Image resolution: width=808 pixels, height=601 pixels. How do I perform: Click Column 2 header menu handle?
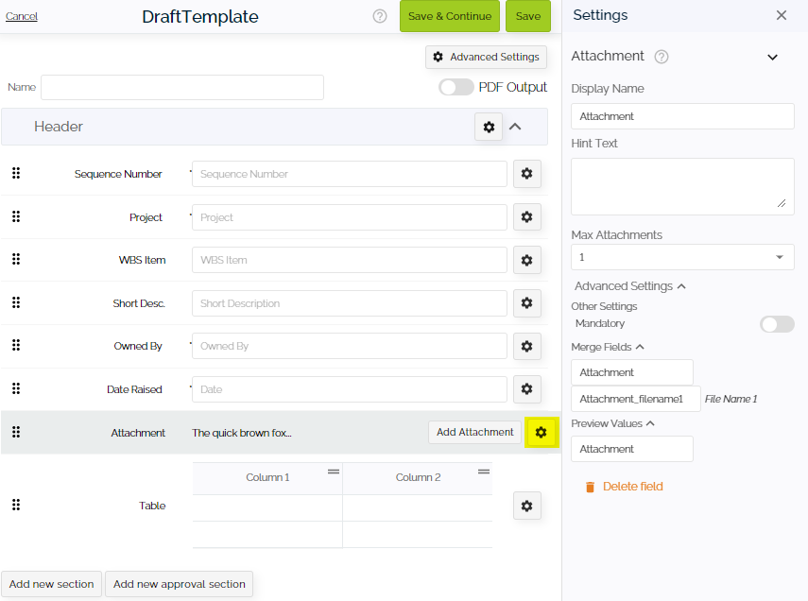coord(484,472)
